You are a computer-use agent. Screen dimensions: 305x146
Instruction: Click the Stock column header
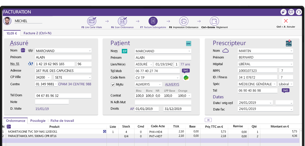click(x=126, y=126)
